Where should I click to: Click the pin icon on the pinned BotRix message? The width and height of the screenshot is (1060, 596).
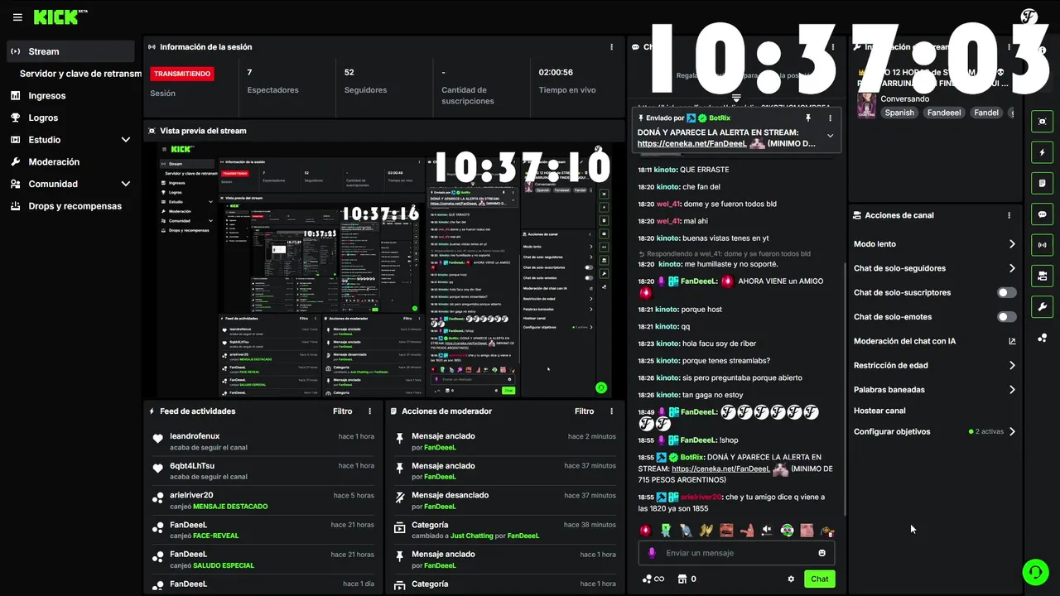tap(808, 118)
